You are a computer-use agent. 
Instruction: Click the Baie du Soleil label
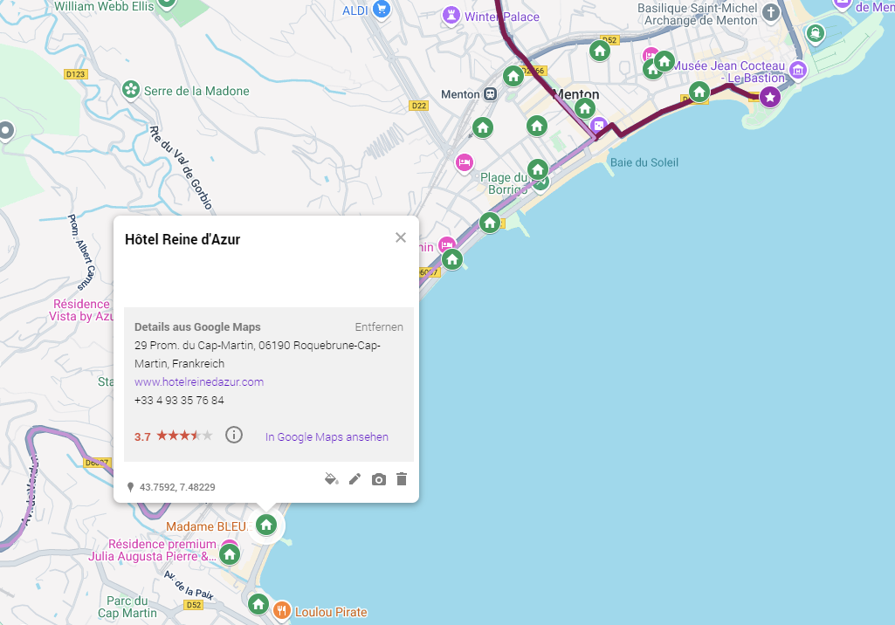coord(644,162)
